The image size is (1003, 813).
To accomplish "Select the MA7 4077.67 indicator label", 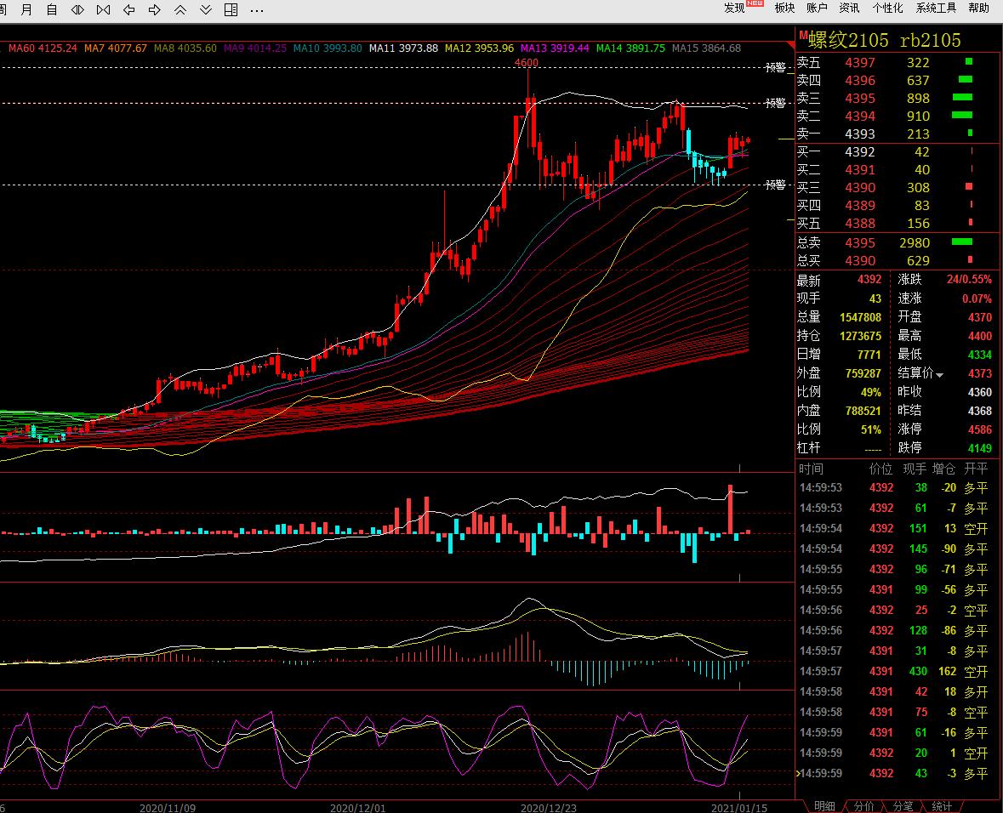I will tap(115, 48).
